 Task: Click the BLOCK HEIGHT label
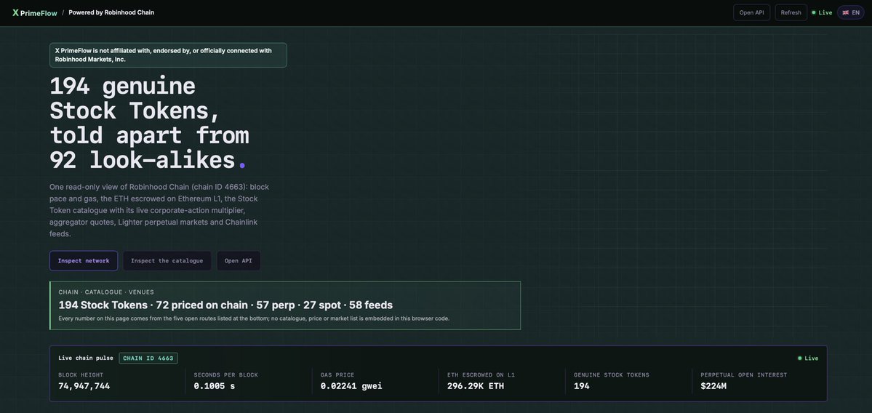(81, 375)
